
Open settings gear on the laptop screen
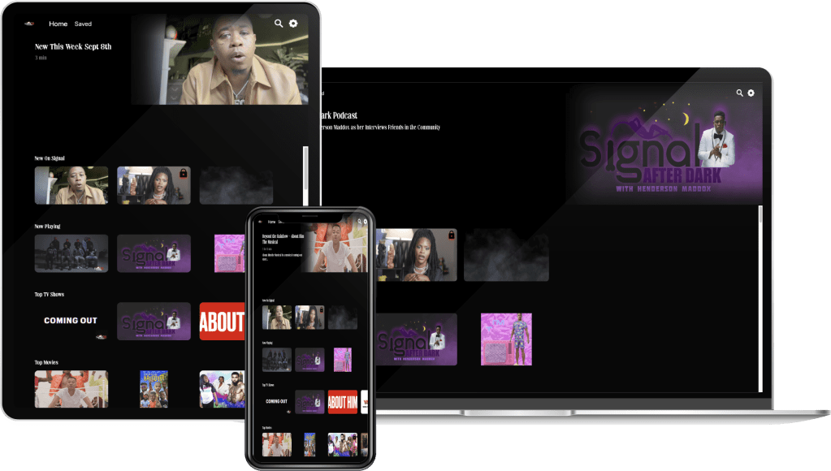click(x=750, y=93)
